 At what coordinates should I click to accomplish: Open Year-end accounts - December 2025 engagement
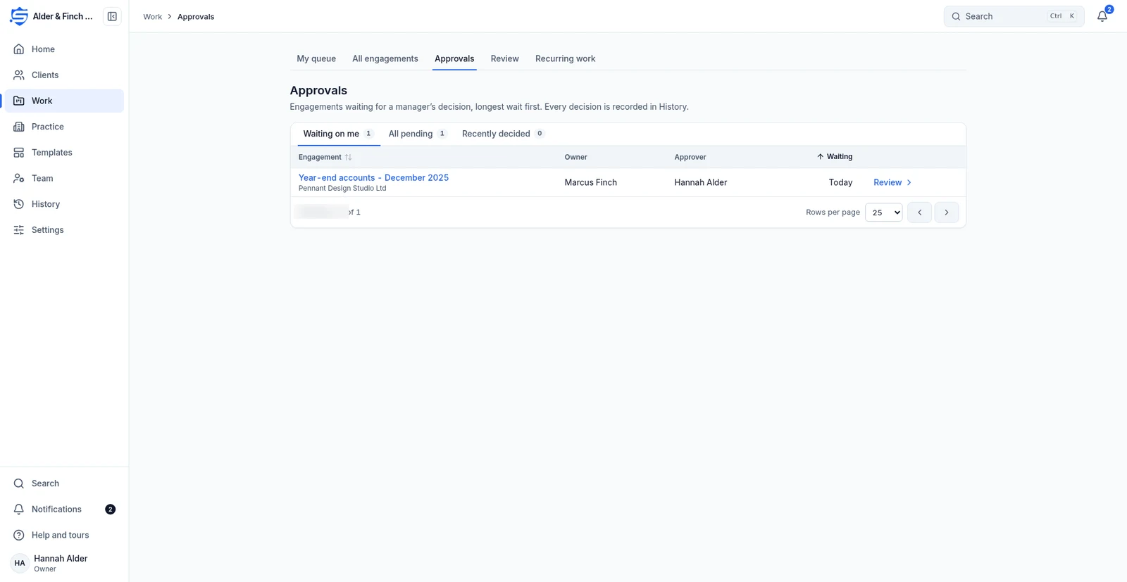(x=373, y=177)
